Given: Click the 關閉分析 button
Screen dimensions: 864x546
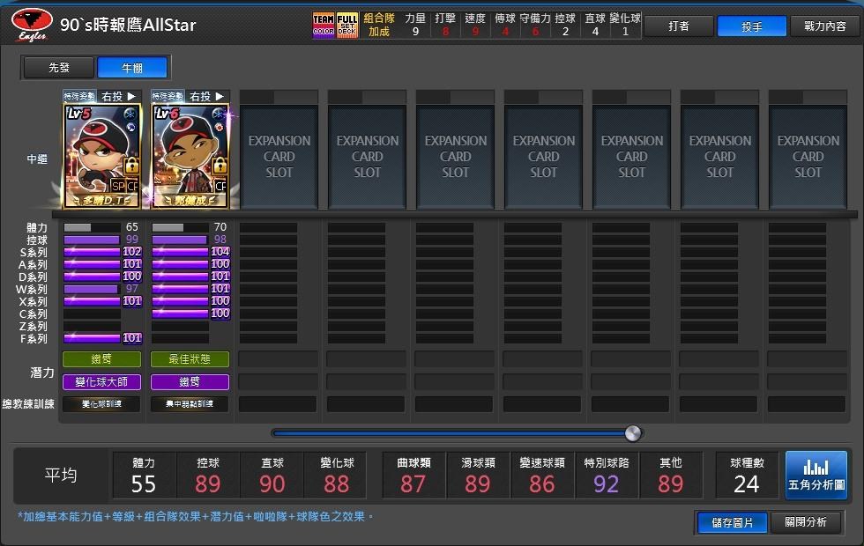Looking at the screenshot, I should (x=806, y=522).
